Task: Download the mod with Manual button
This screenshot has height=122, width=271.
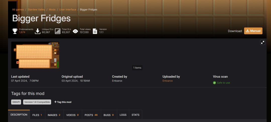Action: point(253,31)
